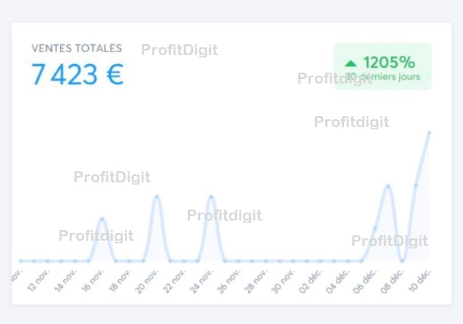Click the chart peak above 16 nov.
463x324 pixels.
click(x=102, y=218)
